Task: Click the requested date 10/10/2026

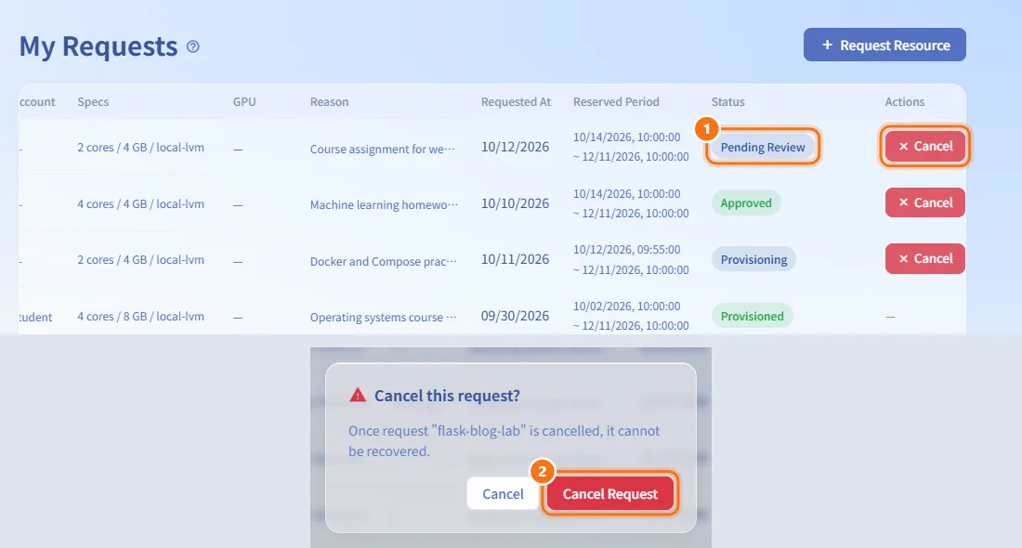Action: click(x=515, y=203)
